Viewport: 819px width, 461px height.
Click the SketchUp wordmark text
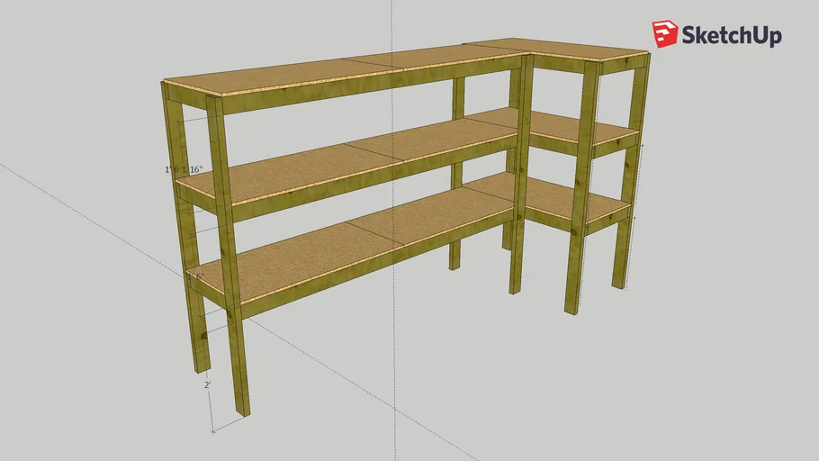(x=731, y=35)
